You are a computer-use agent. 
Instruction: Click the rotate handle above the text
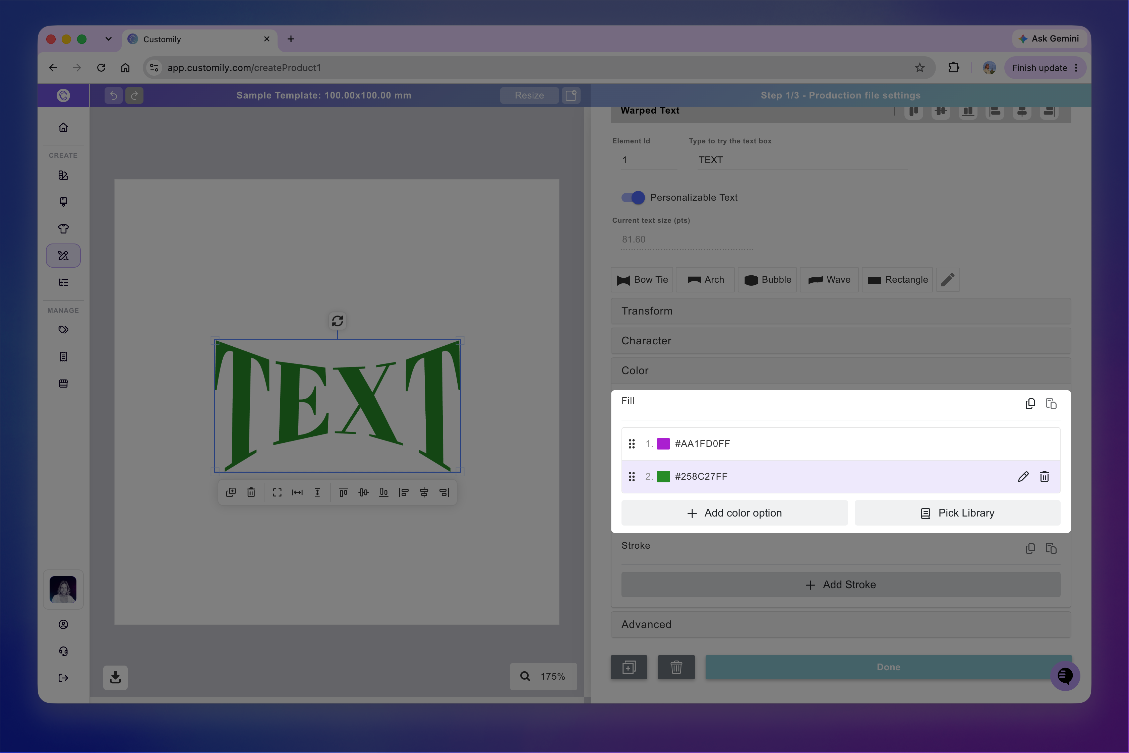(338, 321)
